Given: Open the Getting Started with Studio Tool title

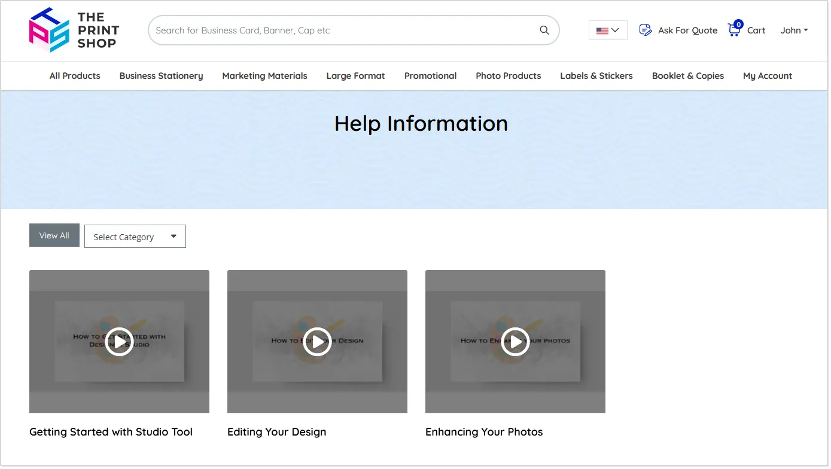Looking at the screenshot, I should point(111,432).
